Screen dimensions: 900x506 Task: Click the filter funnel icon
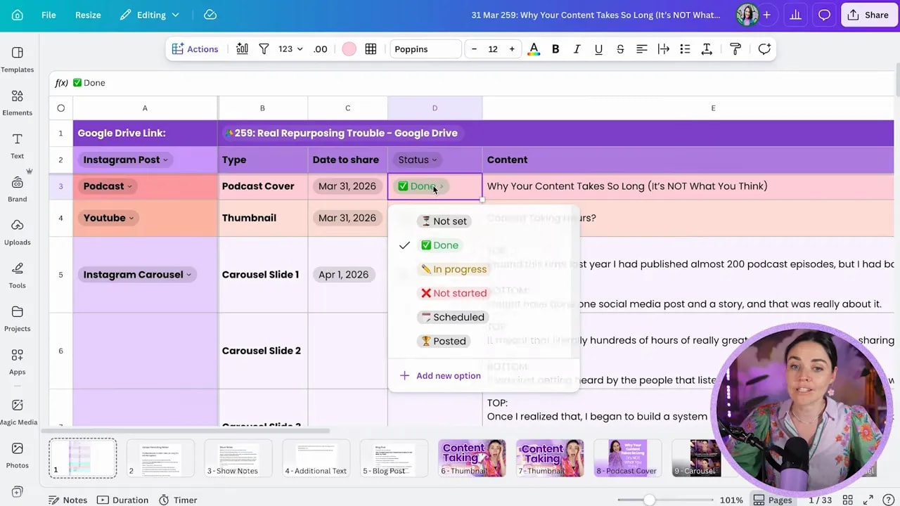(264, 49)
